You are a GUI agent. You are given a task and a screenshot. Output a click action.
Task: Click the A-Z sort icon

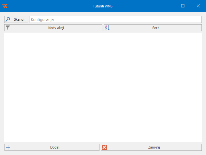pos(107,28)
